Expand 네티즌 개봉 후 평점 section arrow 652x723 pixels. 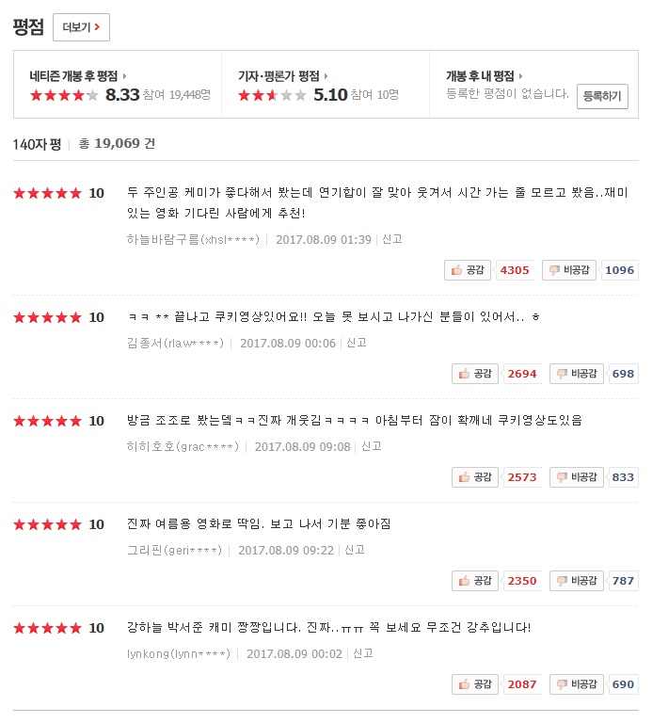125,76
